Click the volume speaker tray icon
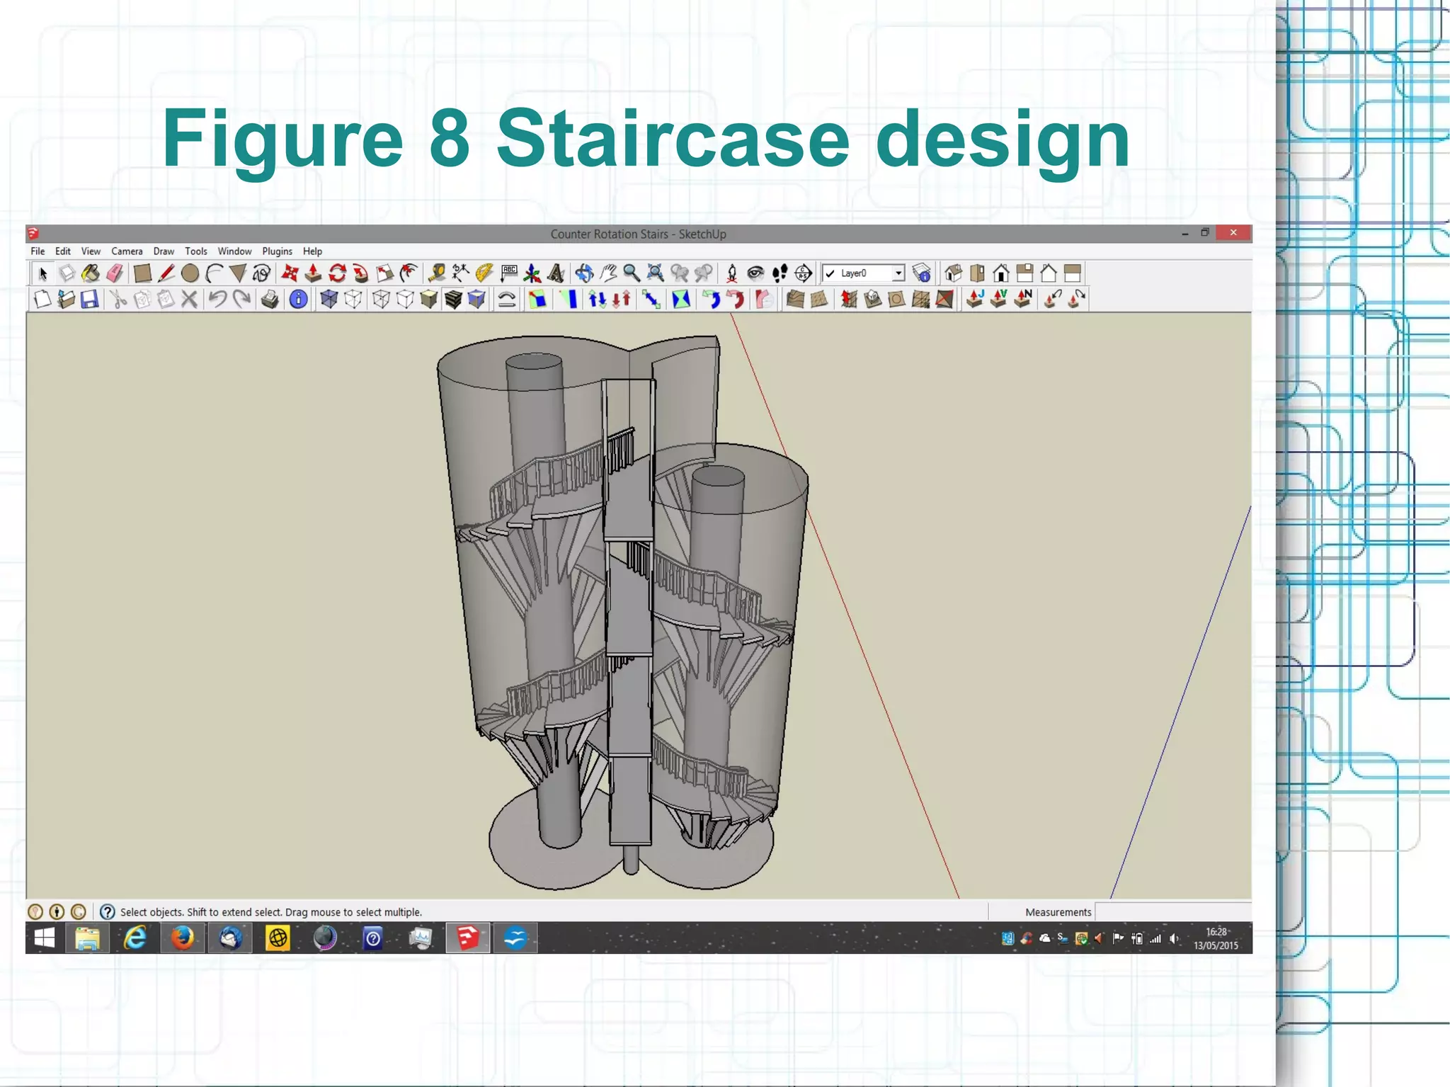 click(1174, 939)
